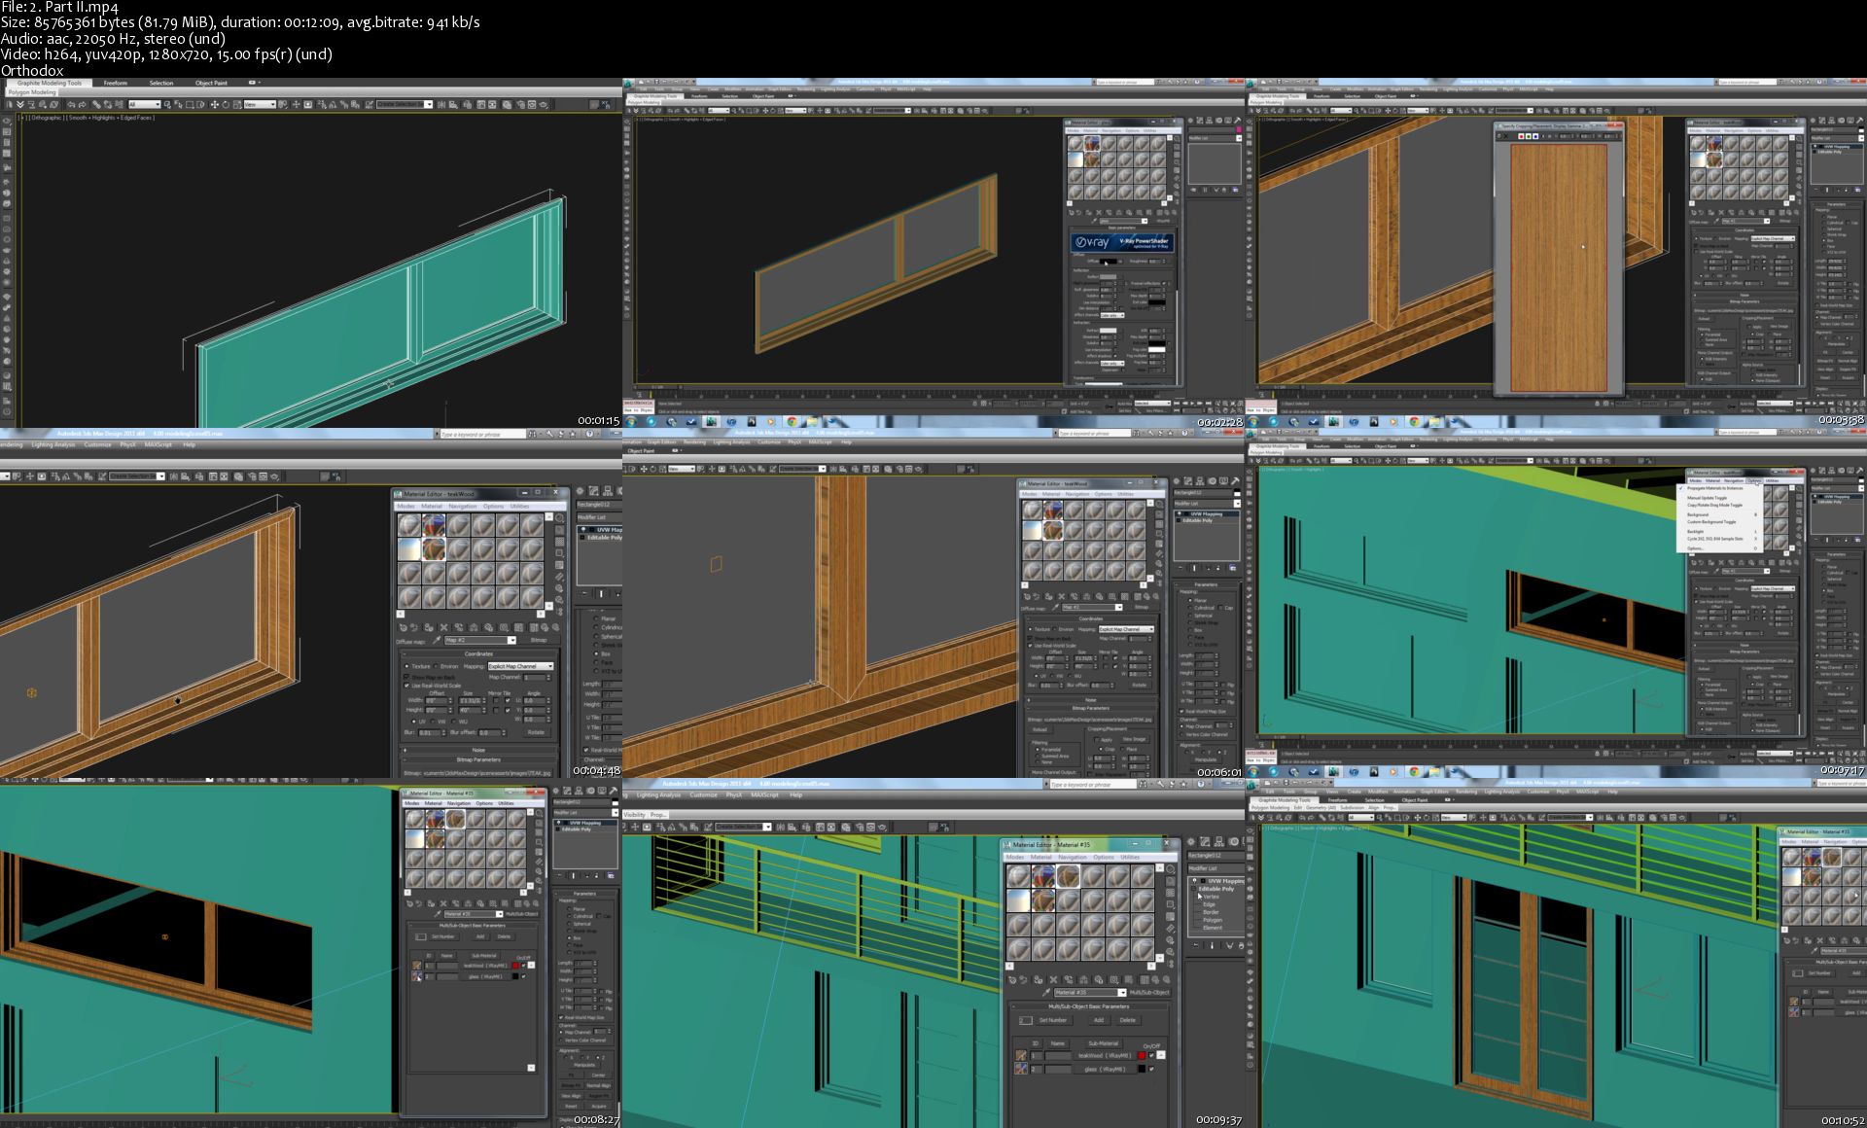Image resolution: width=1867 pixels, height=1128 pixels.
Task: Click diffuse map eyedropper in 00:04:48 frame
Action: click(437, 640)
